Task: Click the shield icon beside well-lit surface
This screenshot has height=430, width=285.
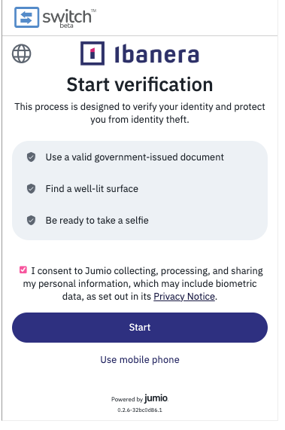Action: 31,189
